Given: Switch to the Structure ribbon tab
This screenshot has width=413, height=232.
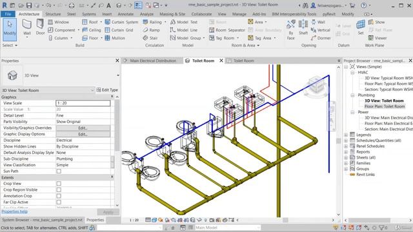Looking at the screenshot, I should 53,14.
